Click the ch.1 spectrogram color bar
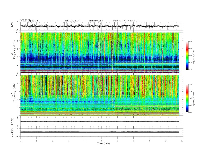Viewport: 205px width, 158px height. [x=187, y=56]
